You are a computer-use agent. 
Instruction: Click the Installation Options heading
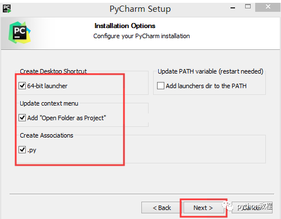[125, 26]
